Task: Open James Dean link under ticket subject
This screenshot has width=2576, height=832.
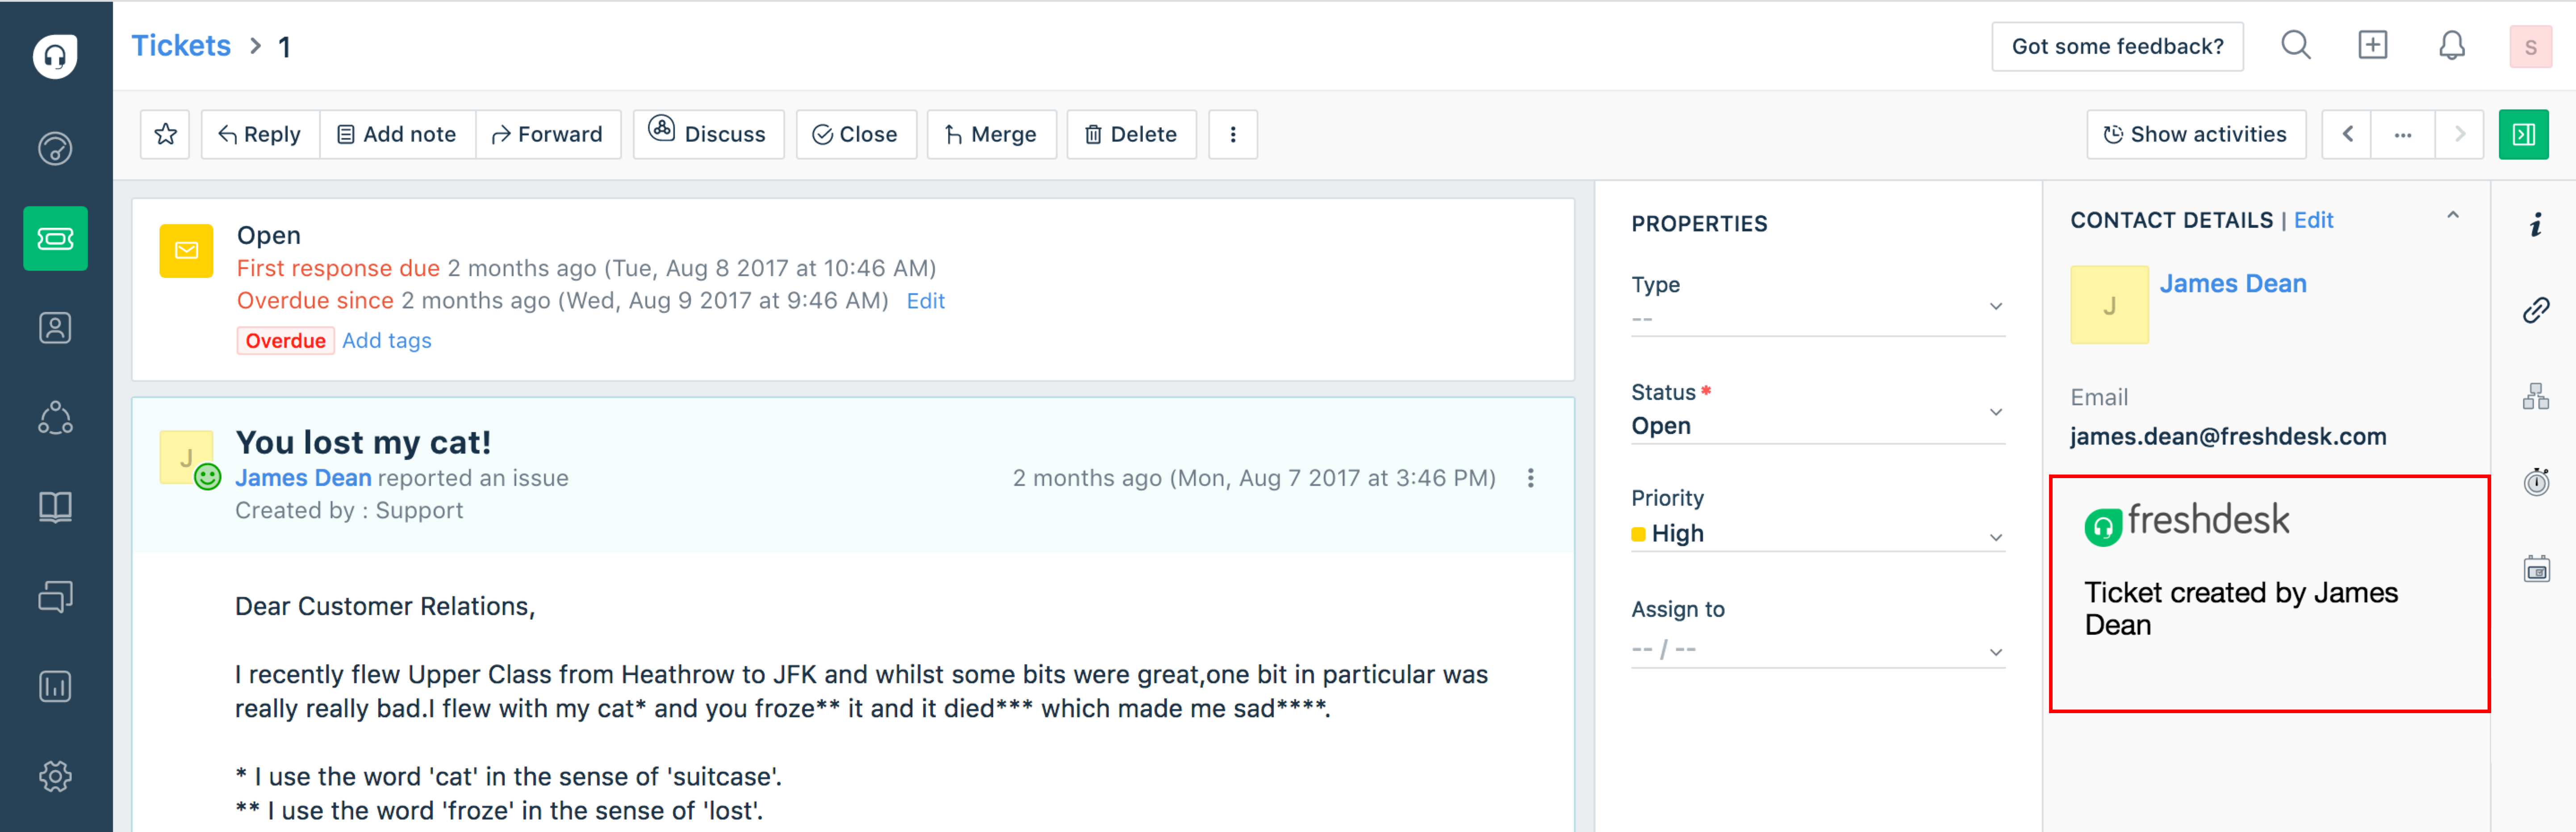Action: pyautogui.click(x=303, y=478)
